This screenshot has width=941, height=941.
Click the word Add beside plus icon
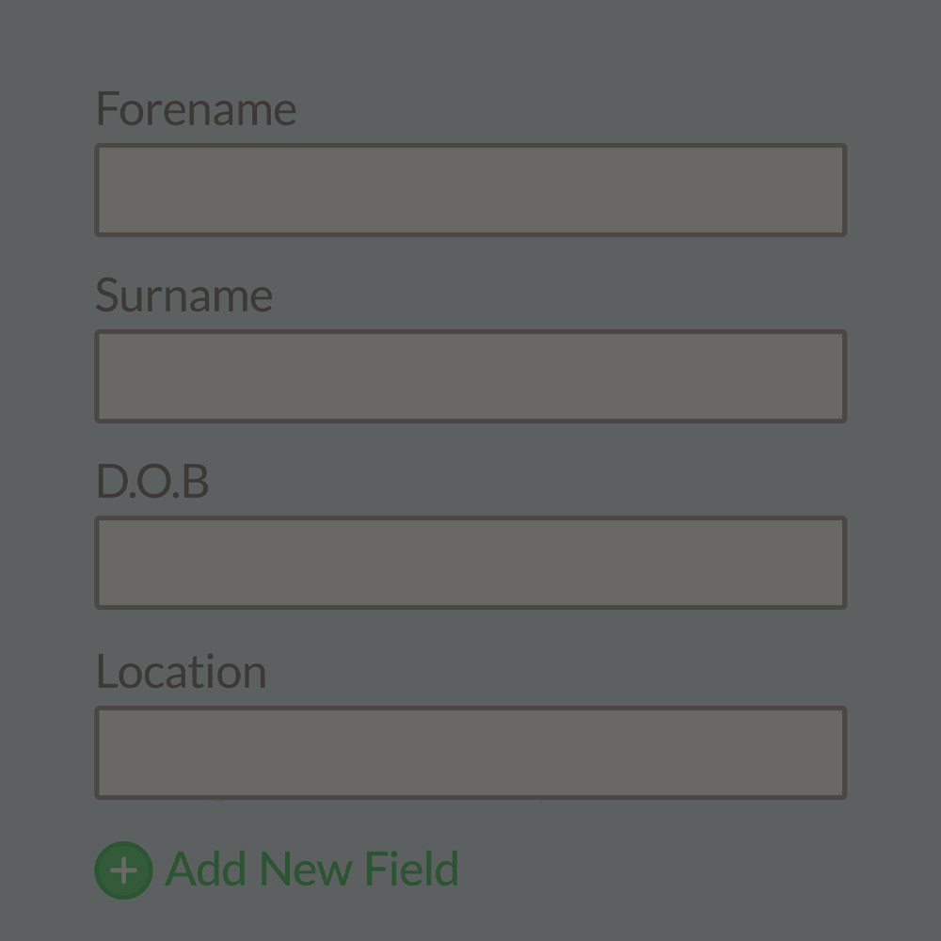205,869
